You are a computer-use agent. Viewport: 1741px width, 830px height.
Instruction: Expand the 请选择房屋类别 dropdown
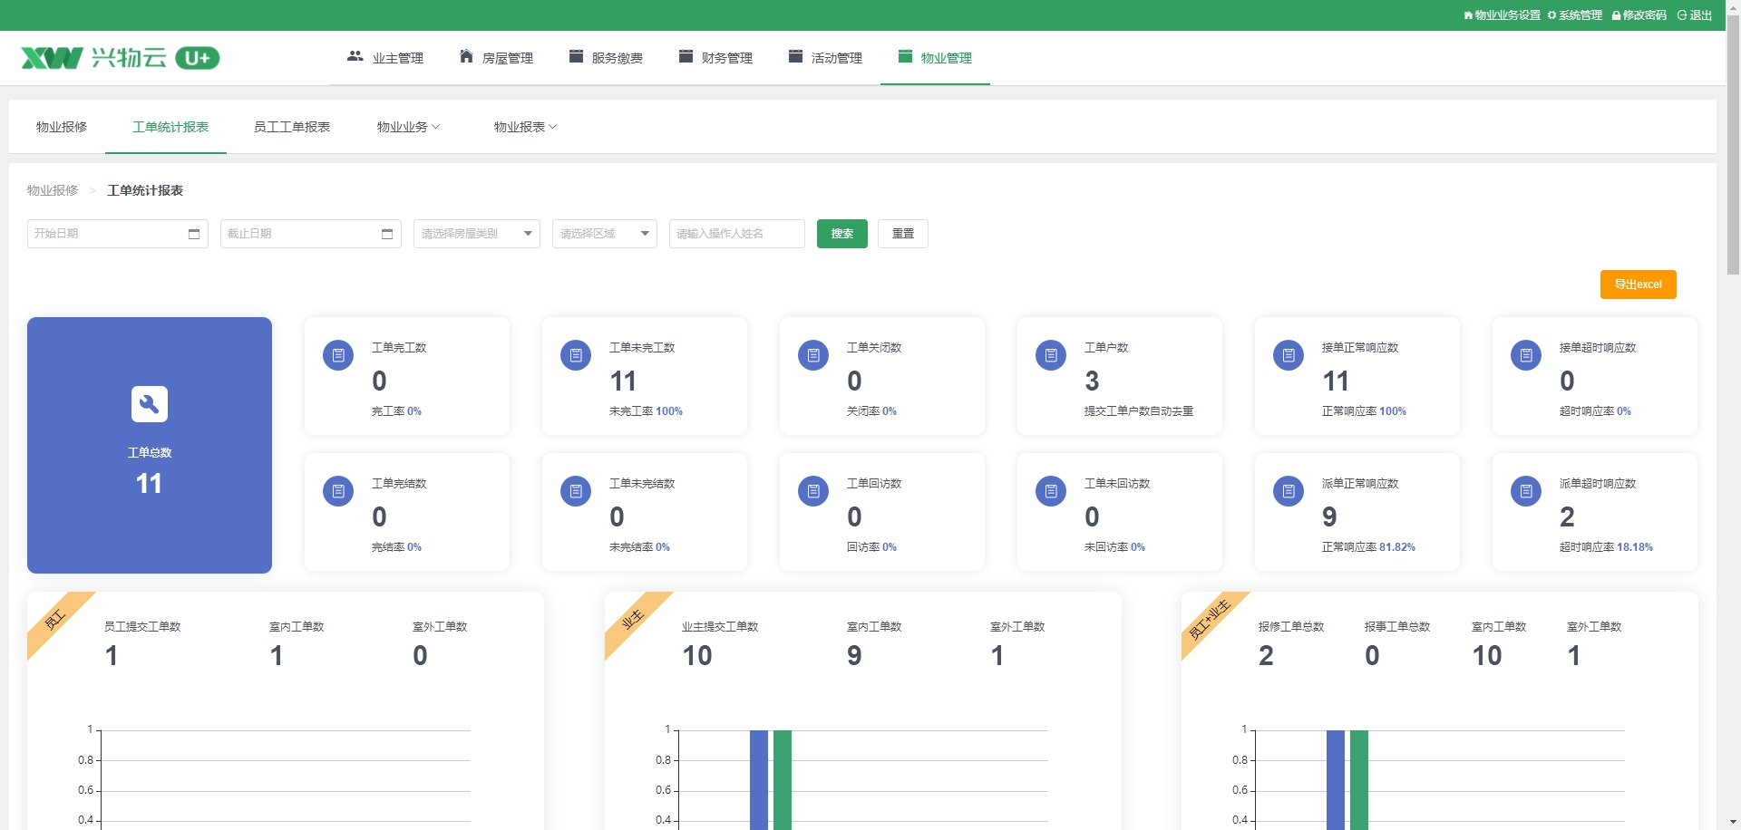477,234
